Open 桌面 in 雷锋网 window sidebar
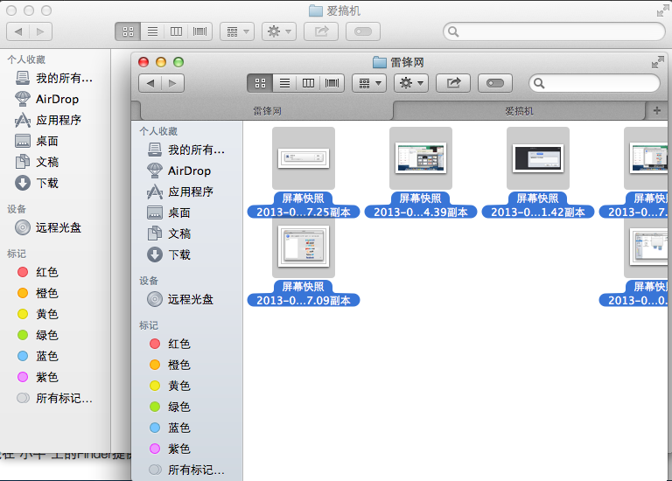The image size is (672, 481). (x=169, y=213)
